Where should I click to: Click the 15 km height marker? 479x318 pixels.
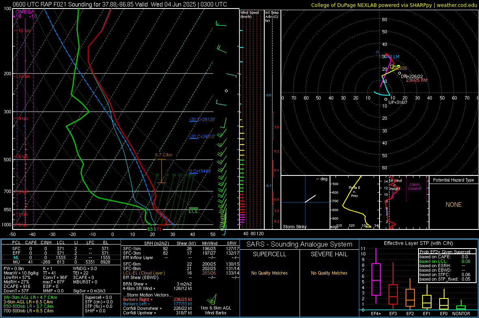24,30
